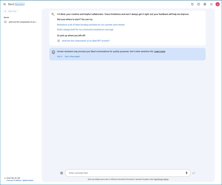Open the Learn more link
Image resolution: width=222 pixels, height=185 pixels.
pyautogui.click(x=160, y=51)
